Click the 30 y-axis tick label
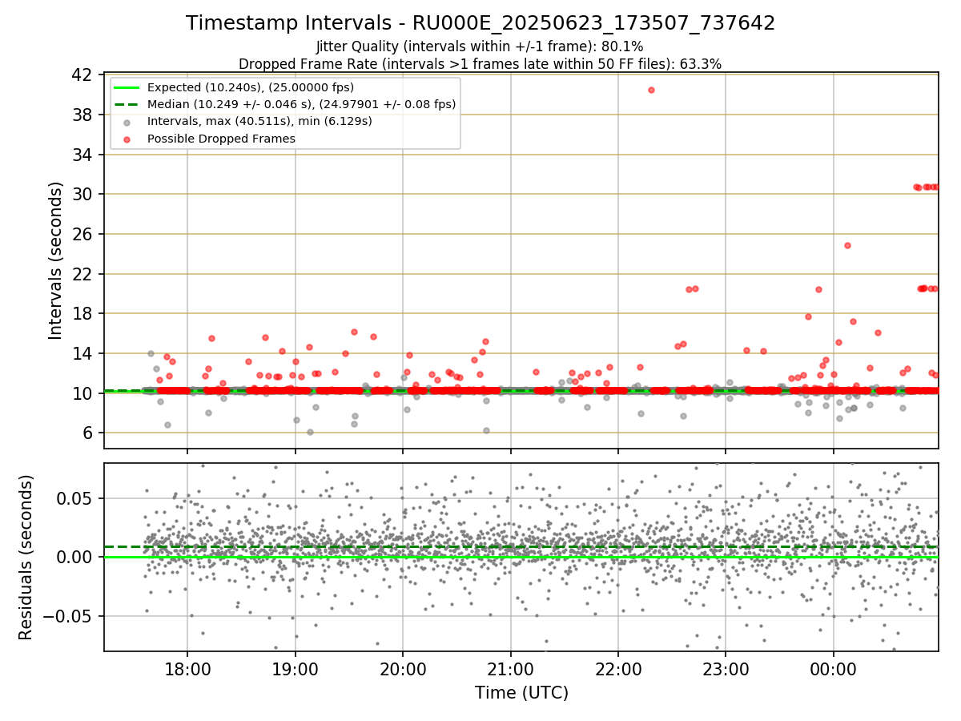 click(82, 194)
